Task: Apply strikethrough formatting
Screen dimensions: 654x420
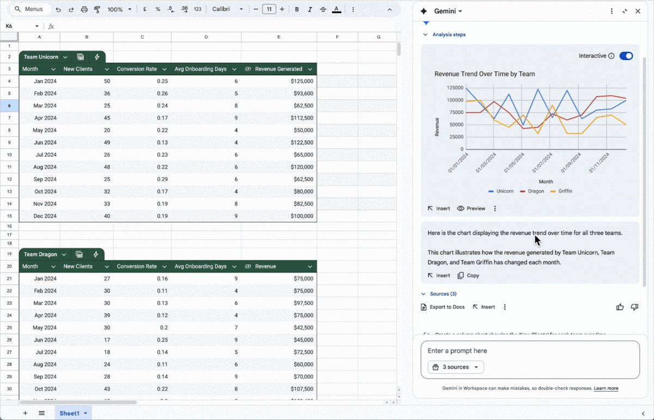Action: point(323,9)
